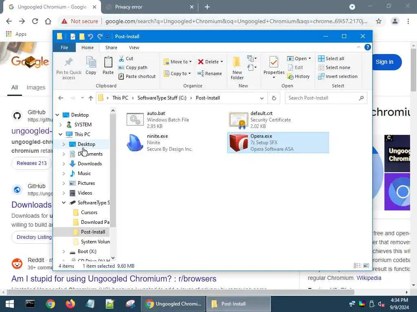417x312 pixels.
Task: Switch to Privacy error Chrome tab
Action: click(149, 7)
